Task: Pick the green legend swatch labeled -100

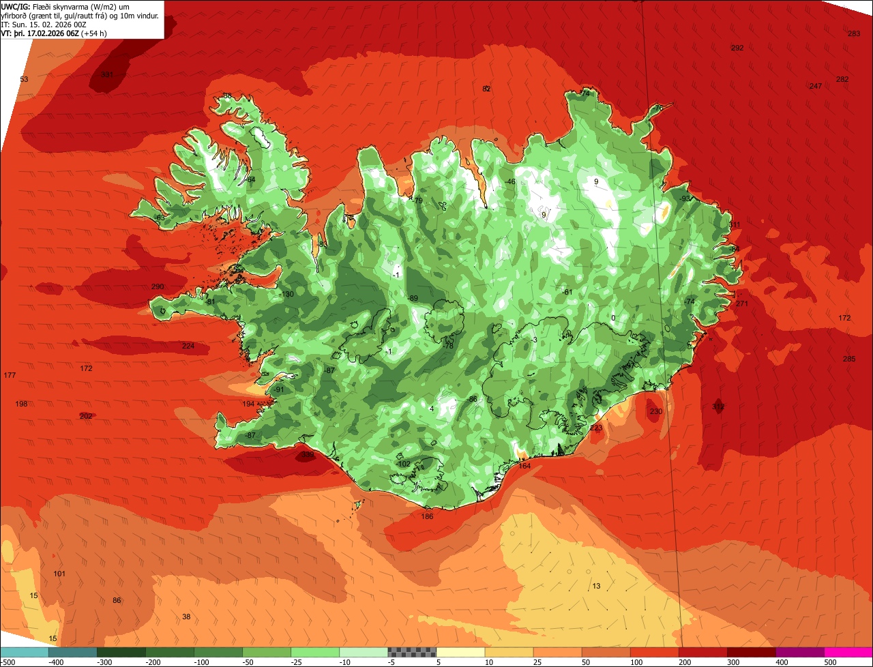Action: click(x=218, y=653)
